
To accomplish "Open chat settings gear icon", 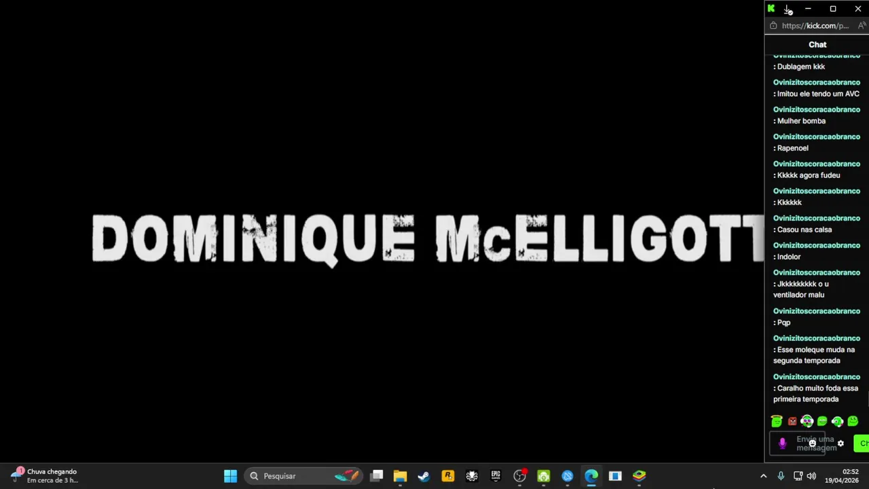I will 840,443.
